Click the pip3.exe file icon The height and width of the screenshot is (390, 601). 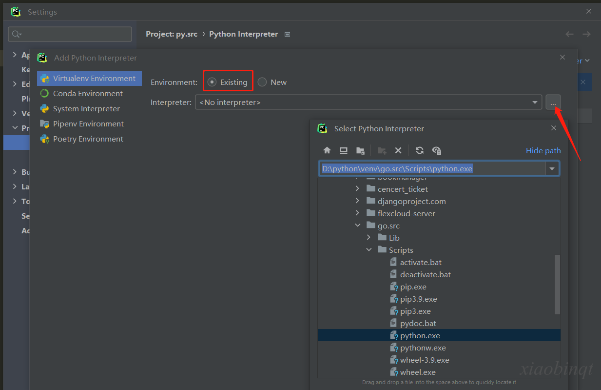(394, 311)
